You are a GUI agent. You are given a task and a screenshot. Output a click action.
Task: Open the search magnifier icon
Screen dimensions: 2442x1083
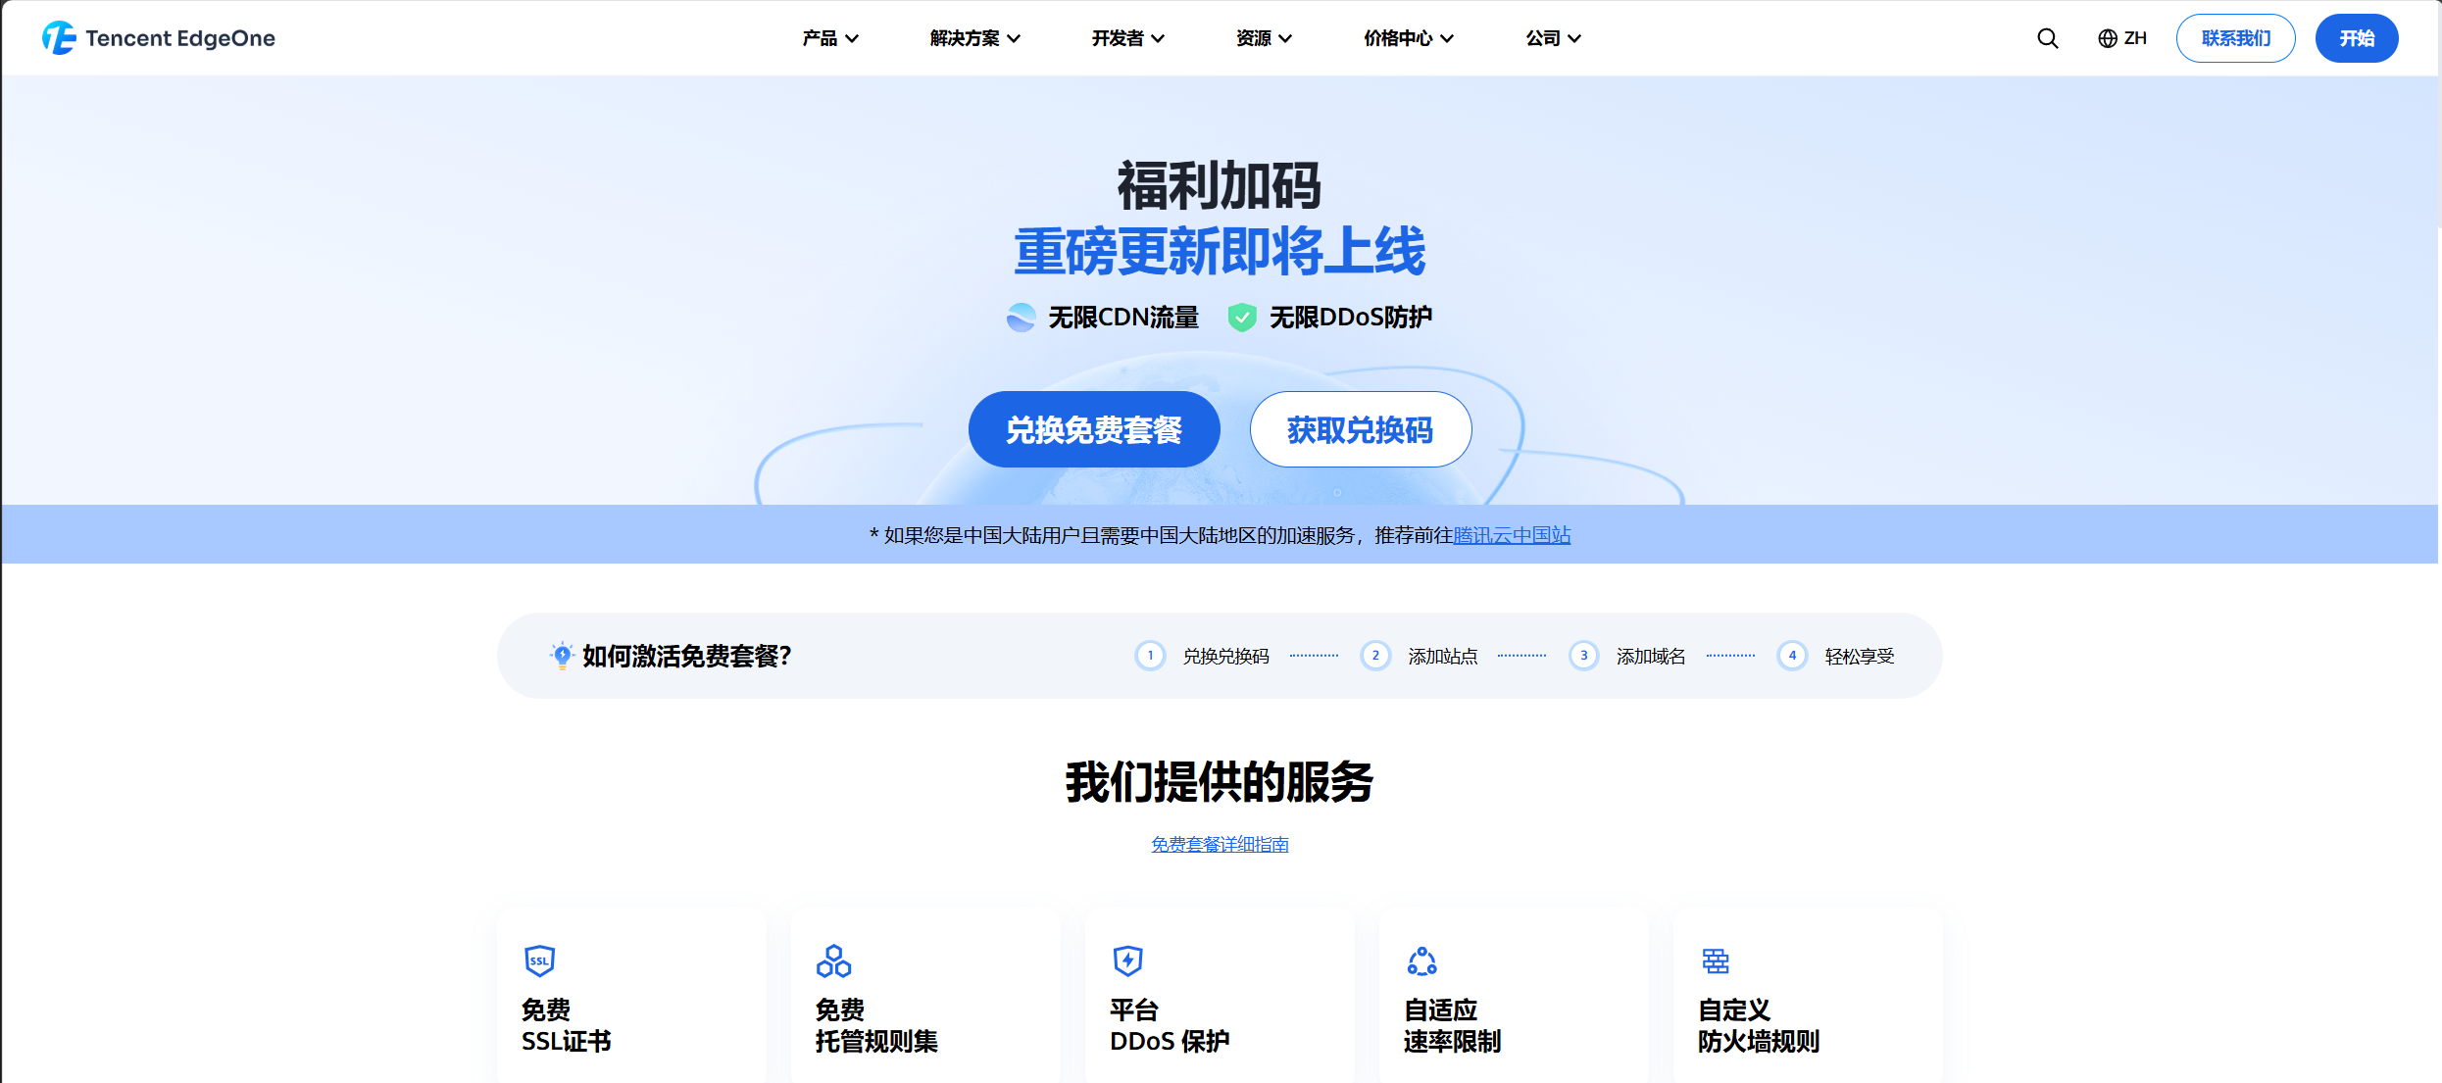(2047, 38)
